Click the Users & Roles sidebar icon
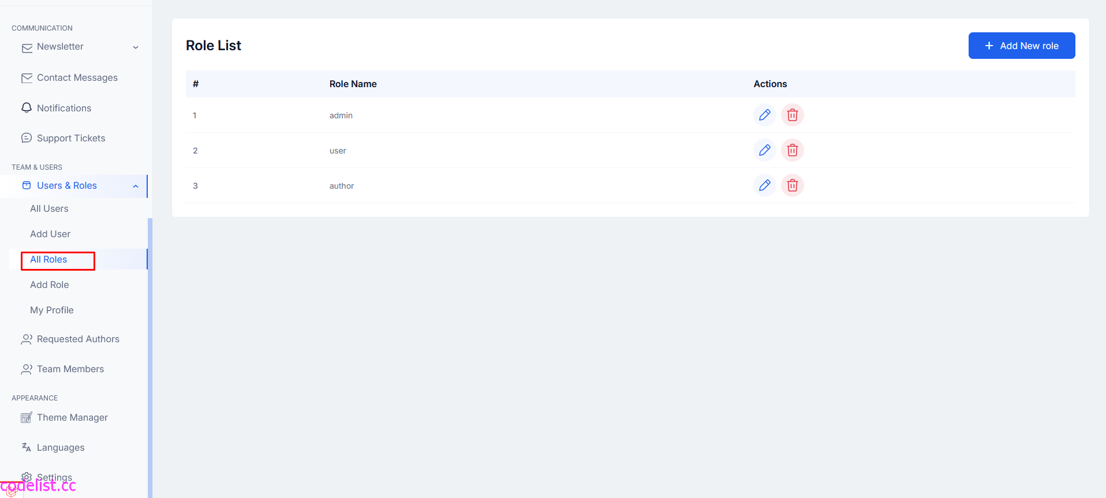The width and height of the screenshot is (1106, 498). [27, 185]
